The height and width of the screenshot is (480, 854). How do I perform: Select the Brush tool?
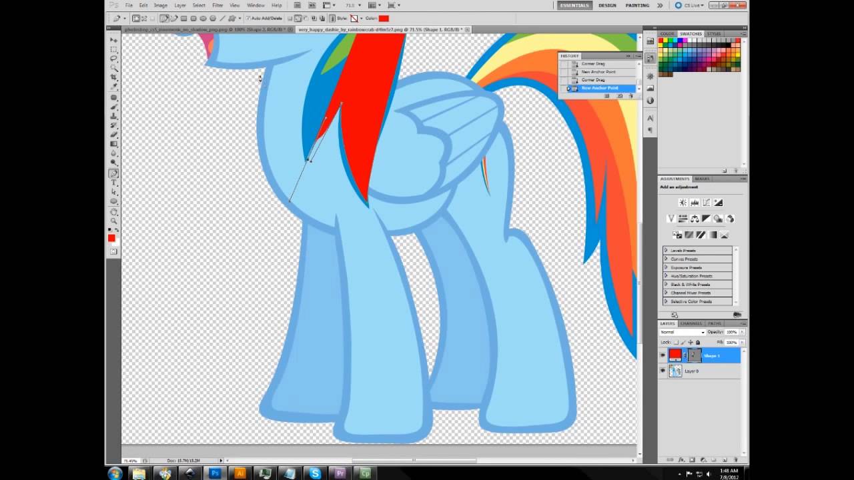(114, 107)
